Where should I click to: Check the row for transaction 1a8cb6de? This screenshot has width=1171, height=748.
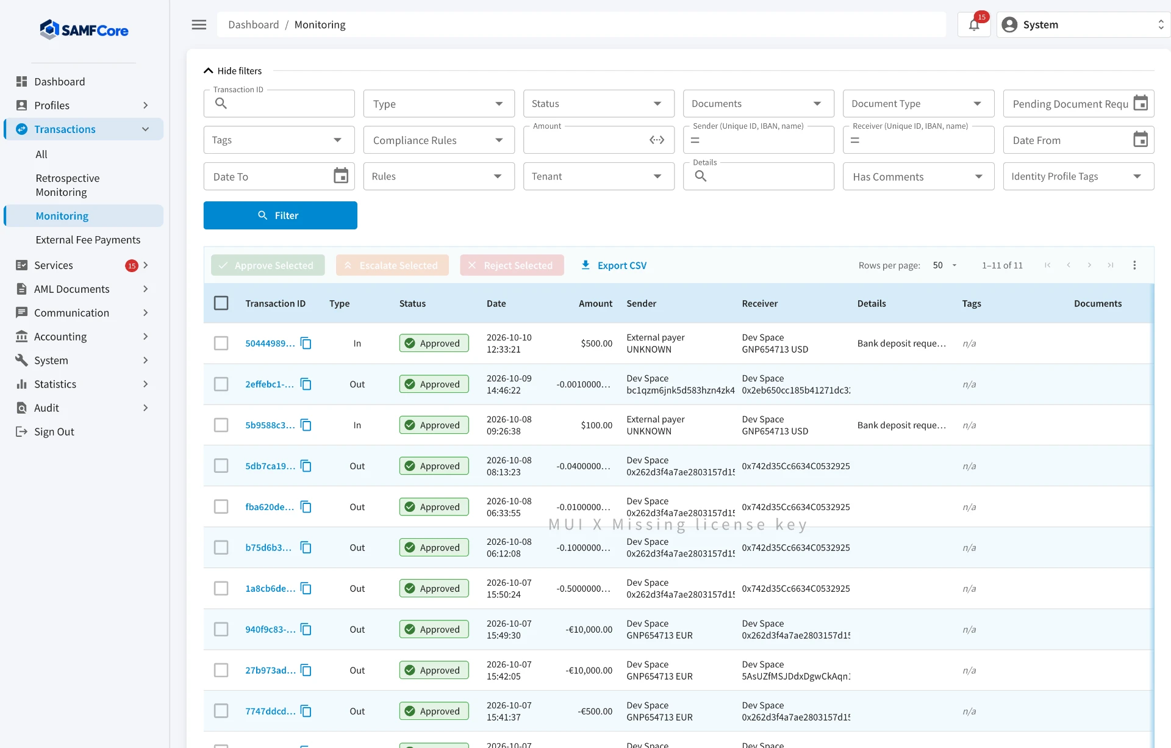click(x=221, y=589)
